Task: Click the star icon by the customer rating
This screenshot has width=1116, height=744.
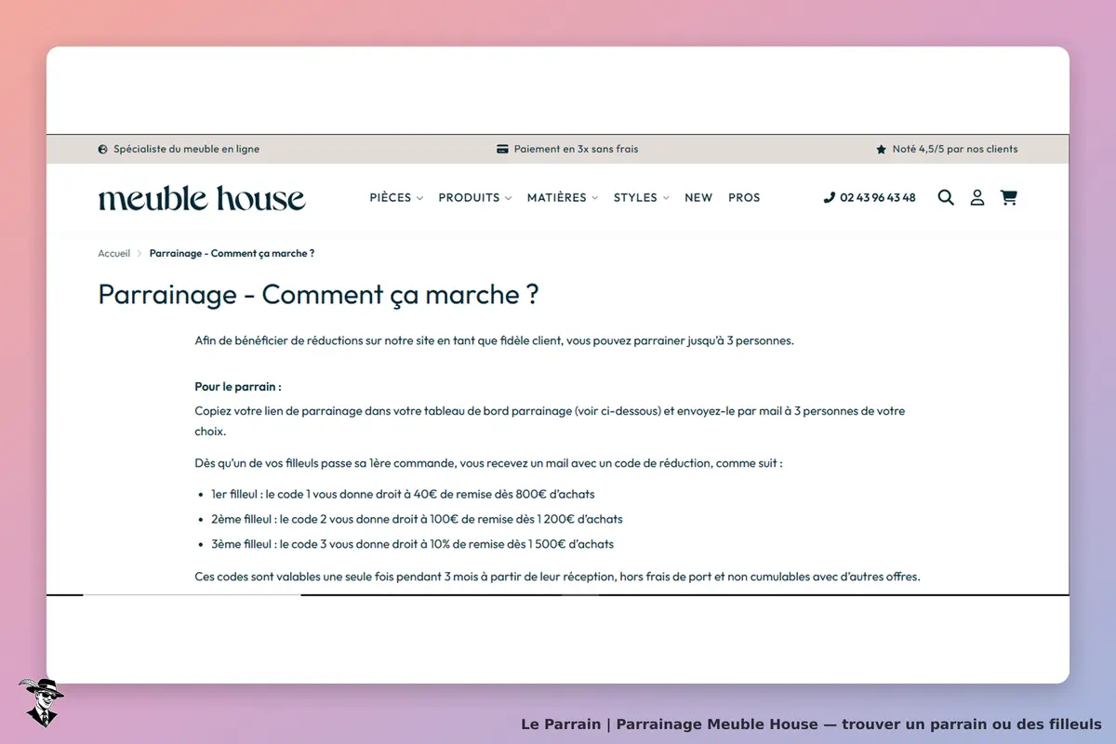Action: point(882,149)
